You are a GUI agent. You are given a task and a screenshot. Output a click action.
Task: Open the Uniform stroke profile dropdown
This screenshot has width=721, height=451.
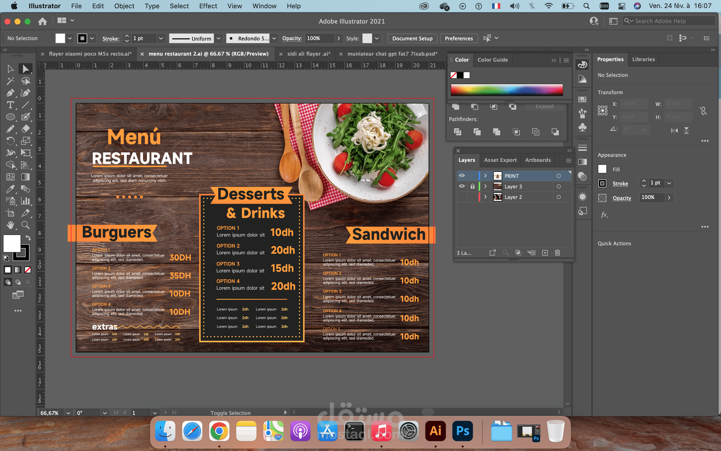click(x=219, y=39)
